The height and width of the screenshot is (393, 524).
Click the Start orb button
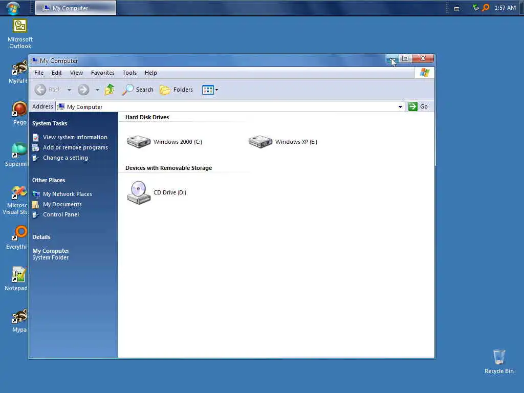point(13,8)
